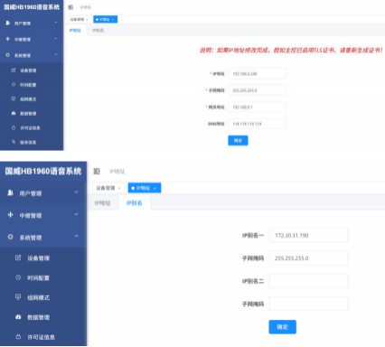385x347 pixels.
Task: Expand 中继管理 chevron in lower screenshot
Action: tap(76, 214)
